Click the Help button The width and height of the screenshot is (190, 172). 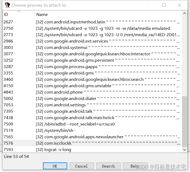tap(135, 166)
